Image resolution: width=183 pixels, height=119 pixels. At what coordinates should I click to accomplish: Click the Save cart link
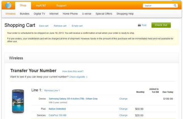pyautogui.click(x=43, y=26)
